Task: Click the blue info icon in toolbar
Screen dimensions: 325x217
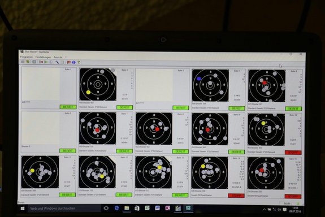Action: [x=74, y=62]
